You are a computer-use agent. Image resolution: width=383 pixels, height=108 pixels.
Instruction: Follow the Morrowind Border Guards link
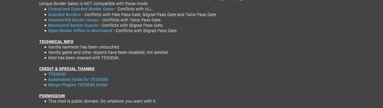pos(73,25)
